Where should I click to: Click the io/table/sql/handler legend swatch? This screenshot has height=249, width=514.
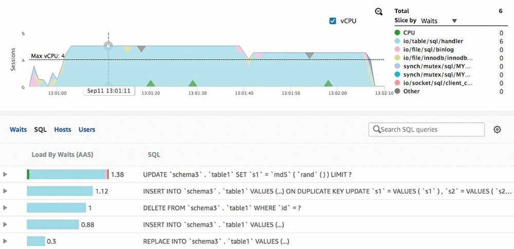397,41
